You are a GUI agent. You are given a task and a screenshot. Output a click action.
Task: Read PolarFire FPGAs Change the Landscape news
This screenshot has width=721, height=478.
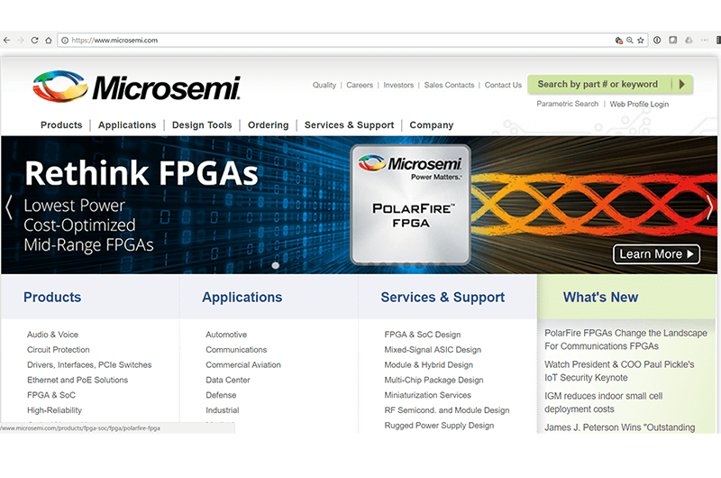click(625, 339)
